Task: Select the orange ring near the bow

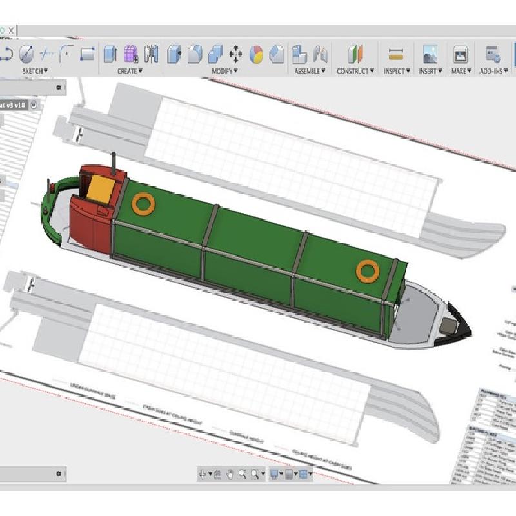Action: point(368,272)
